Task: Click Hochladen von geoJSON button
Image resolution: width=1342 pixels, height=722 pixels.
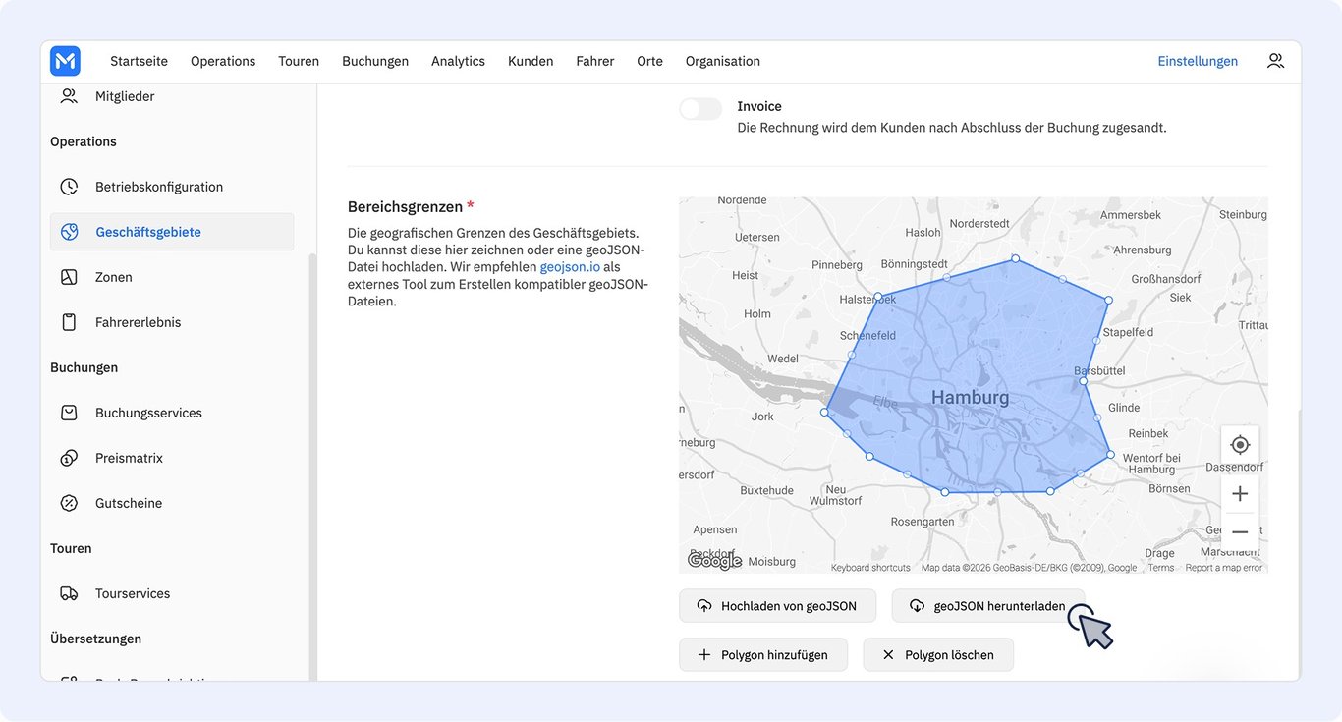Action: [777, 606]
